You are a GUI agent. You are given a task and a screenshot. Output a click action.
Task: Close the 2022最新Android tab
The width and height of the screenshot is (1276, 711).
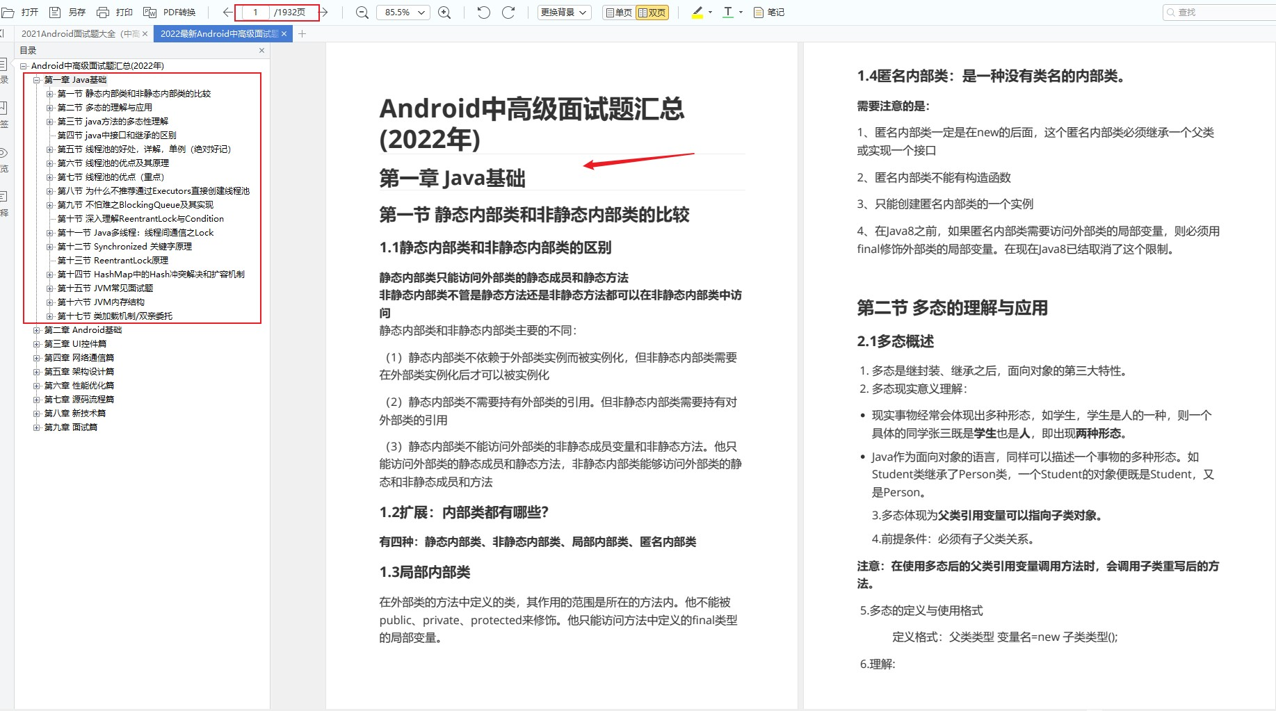pyautogui.click(x=284, y=33)
